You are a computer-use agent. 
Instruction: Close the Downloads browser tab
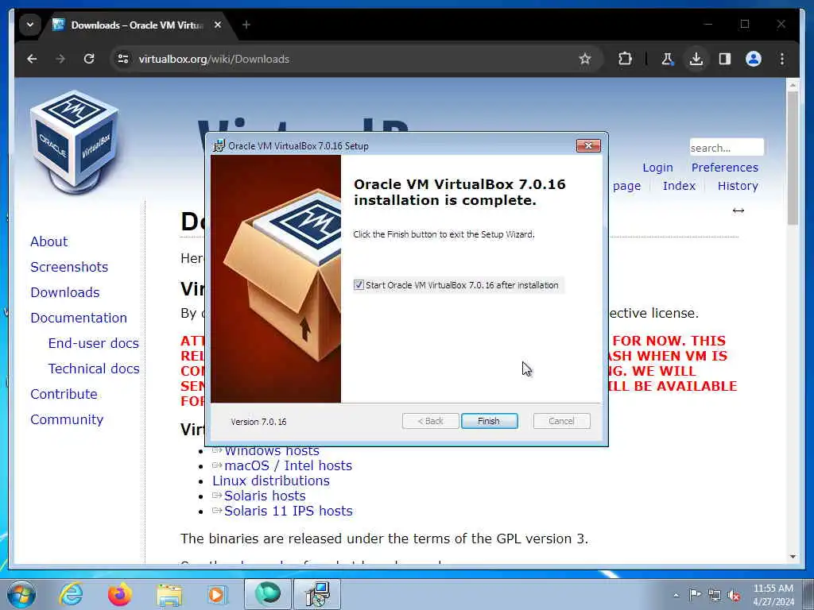click(218, 25)
